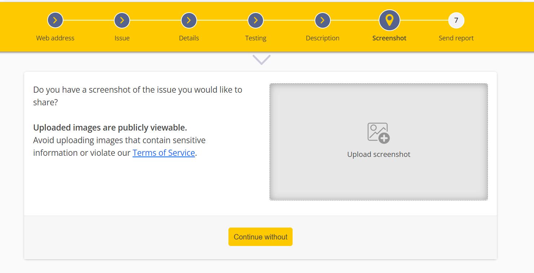The width and height of the screenshot is (534, 273).
Task: Click the Issue step arrow icon
Action: 122,20
